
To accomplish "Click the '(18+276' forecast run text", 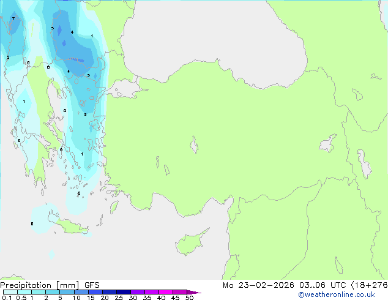I will point(370,285).
